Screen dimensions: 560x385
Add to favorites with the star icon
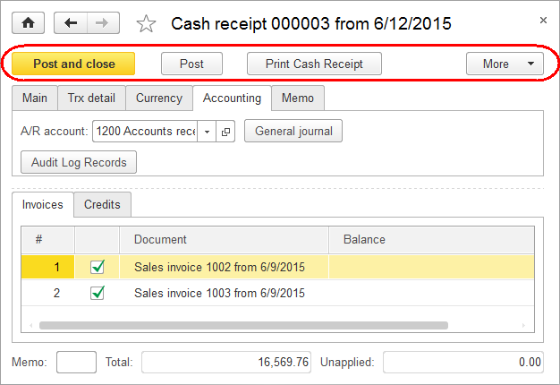tap(146, 24)
